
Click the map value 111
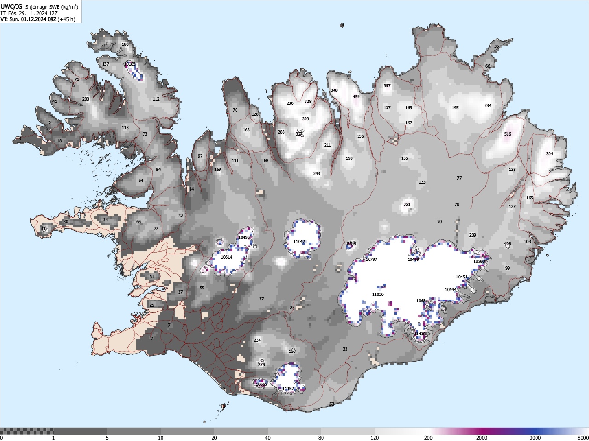pyautogui.click(x=235, y=161)
